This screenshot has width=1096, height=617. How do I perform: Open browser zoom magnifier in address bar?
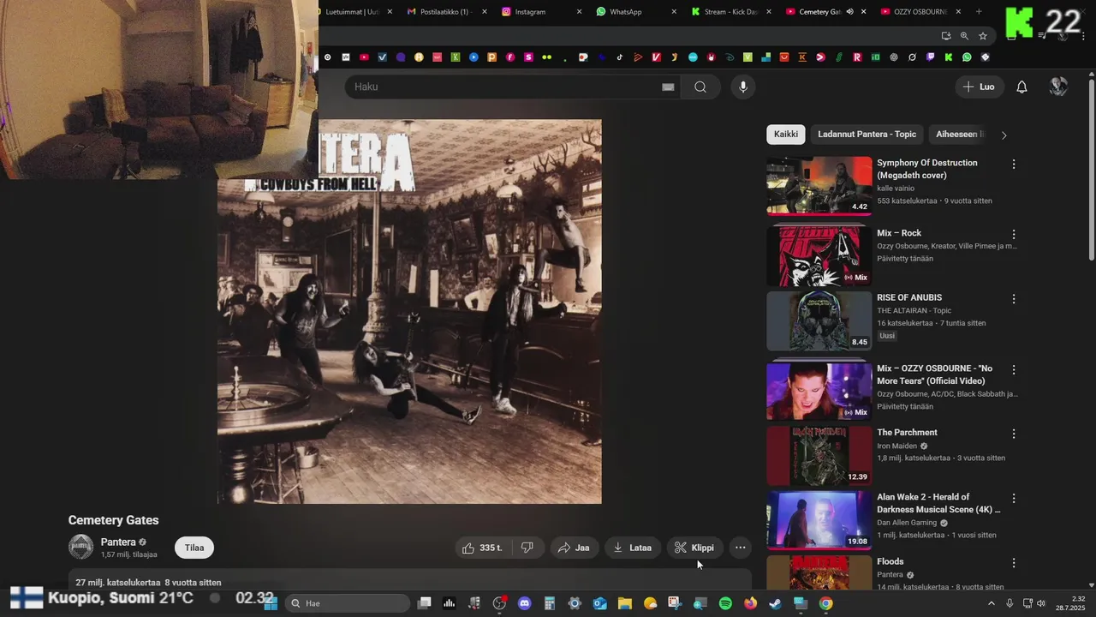pos(964,36)
